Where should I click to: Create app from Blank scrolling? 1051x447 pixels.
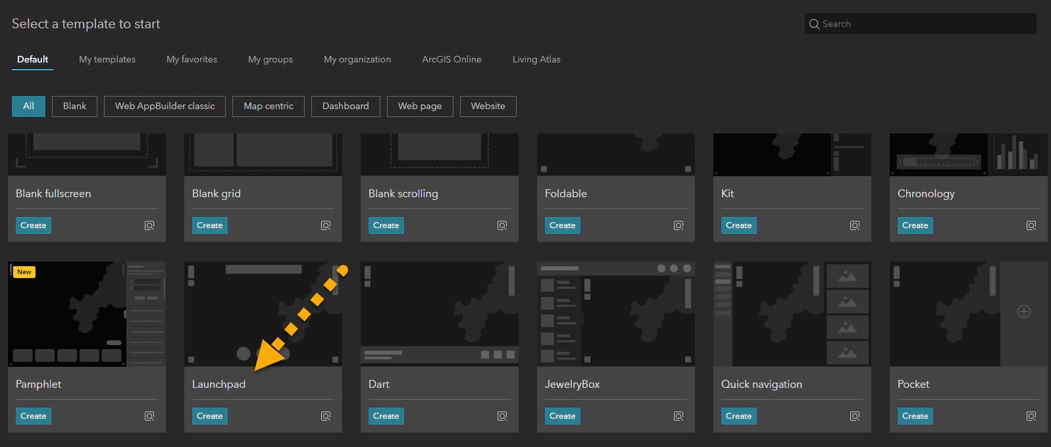[386, 225]
